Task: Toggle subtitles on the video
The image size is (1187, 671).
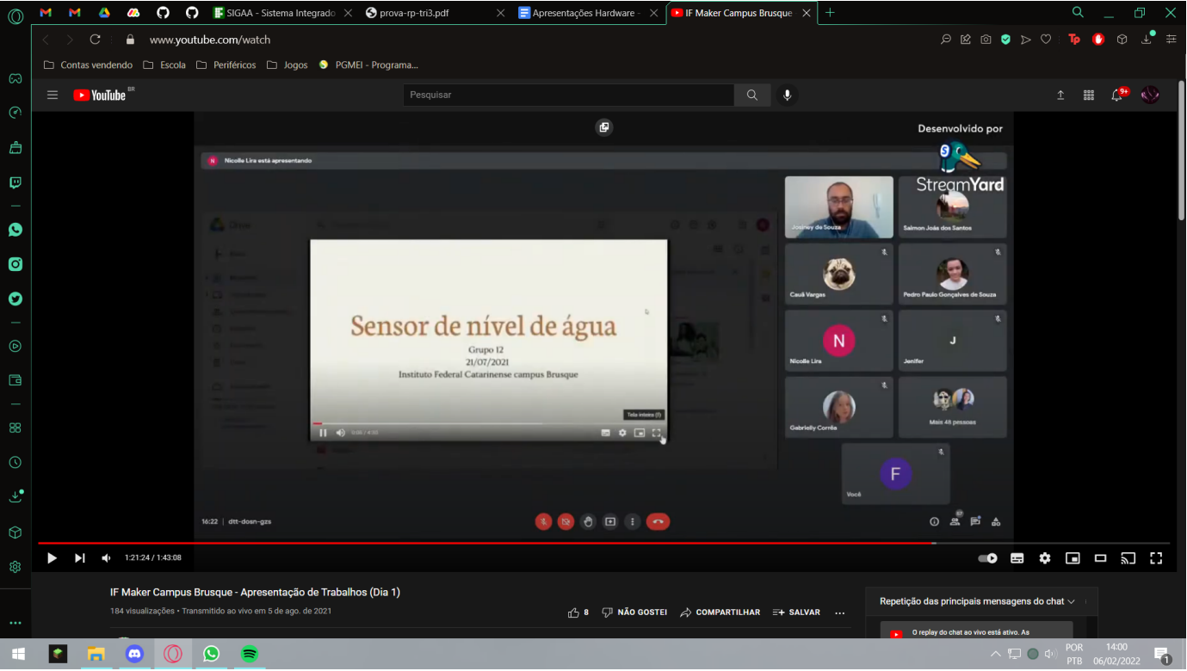Action: pos(1017,558)
